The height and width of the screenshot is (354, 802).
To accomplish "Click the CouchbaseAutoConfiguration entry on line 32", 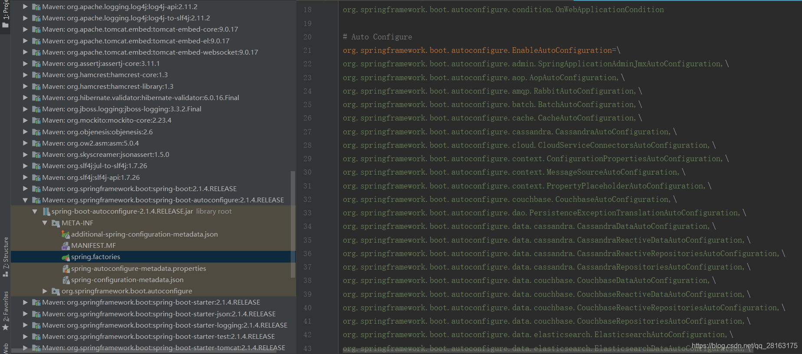I will [x=612, y=199].
